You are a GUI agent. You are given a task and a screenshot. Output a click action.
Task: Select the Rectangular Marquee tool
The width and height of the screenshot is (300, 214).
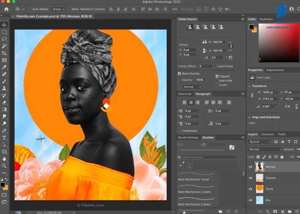pyautogui.click(x=4, y=32)
